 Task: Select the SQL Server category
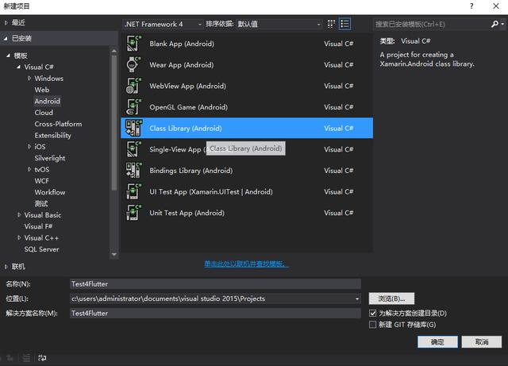41,249
